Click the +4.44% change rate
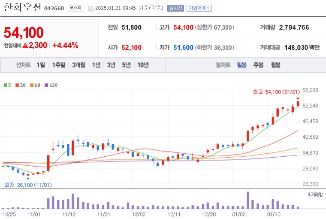The width and height of the screenshot is (326, 219). pyautogui.click(x=65, y=45)
